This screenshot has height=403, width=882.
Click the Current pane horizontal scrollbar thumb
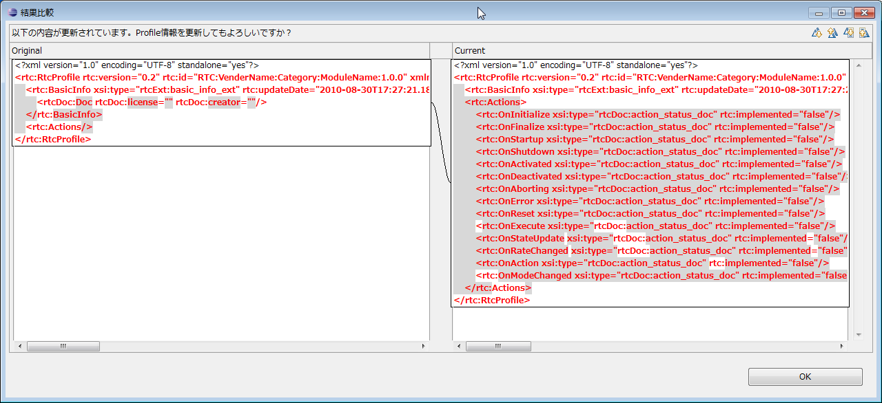(498, 347)
